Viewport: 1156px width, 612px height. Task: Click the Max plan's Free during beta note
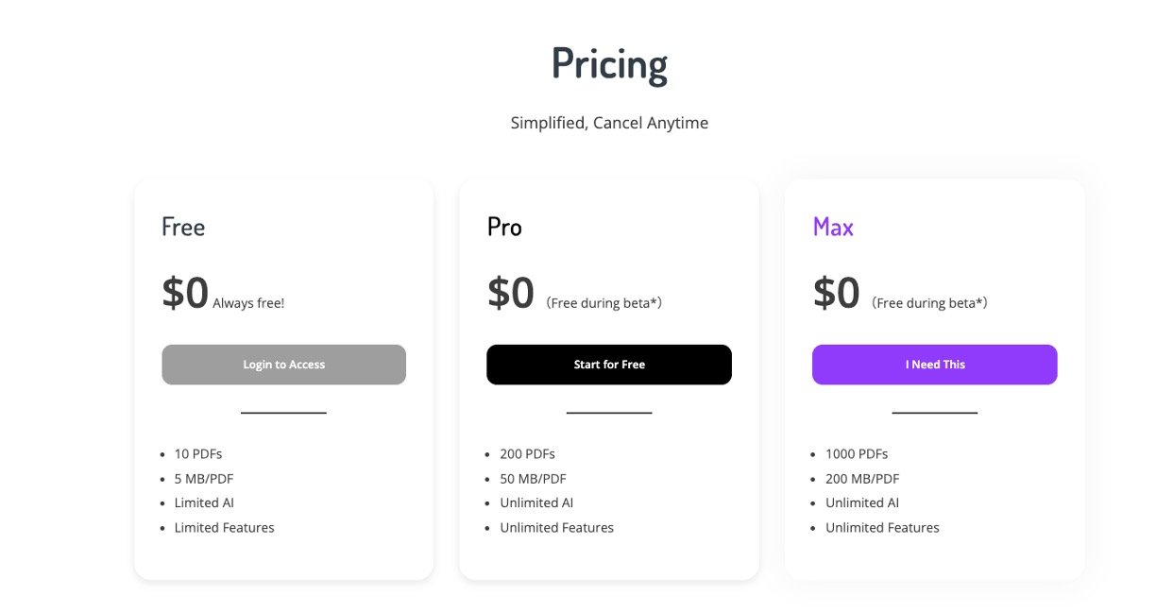point(929,303)
